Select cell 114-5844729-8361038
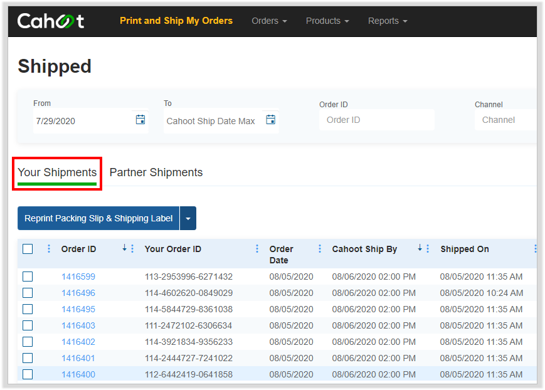This screenshot has height=390, width=545. pyautogui.click(x=189, y=309)
